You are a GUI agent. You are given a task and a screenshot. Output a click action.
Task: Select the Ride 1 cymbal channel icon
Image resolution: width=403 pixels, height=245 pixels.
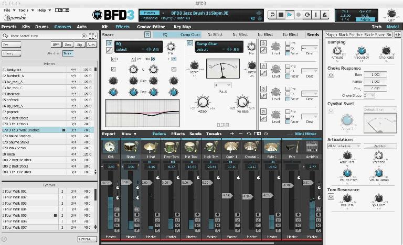[x=272, y=147]
